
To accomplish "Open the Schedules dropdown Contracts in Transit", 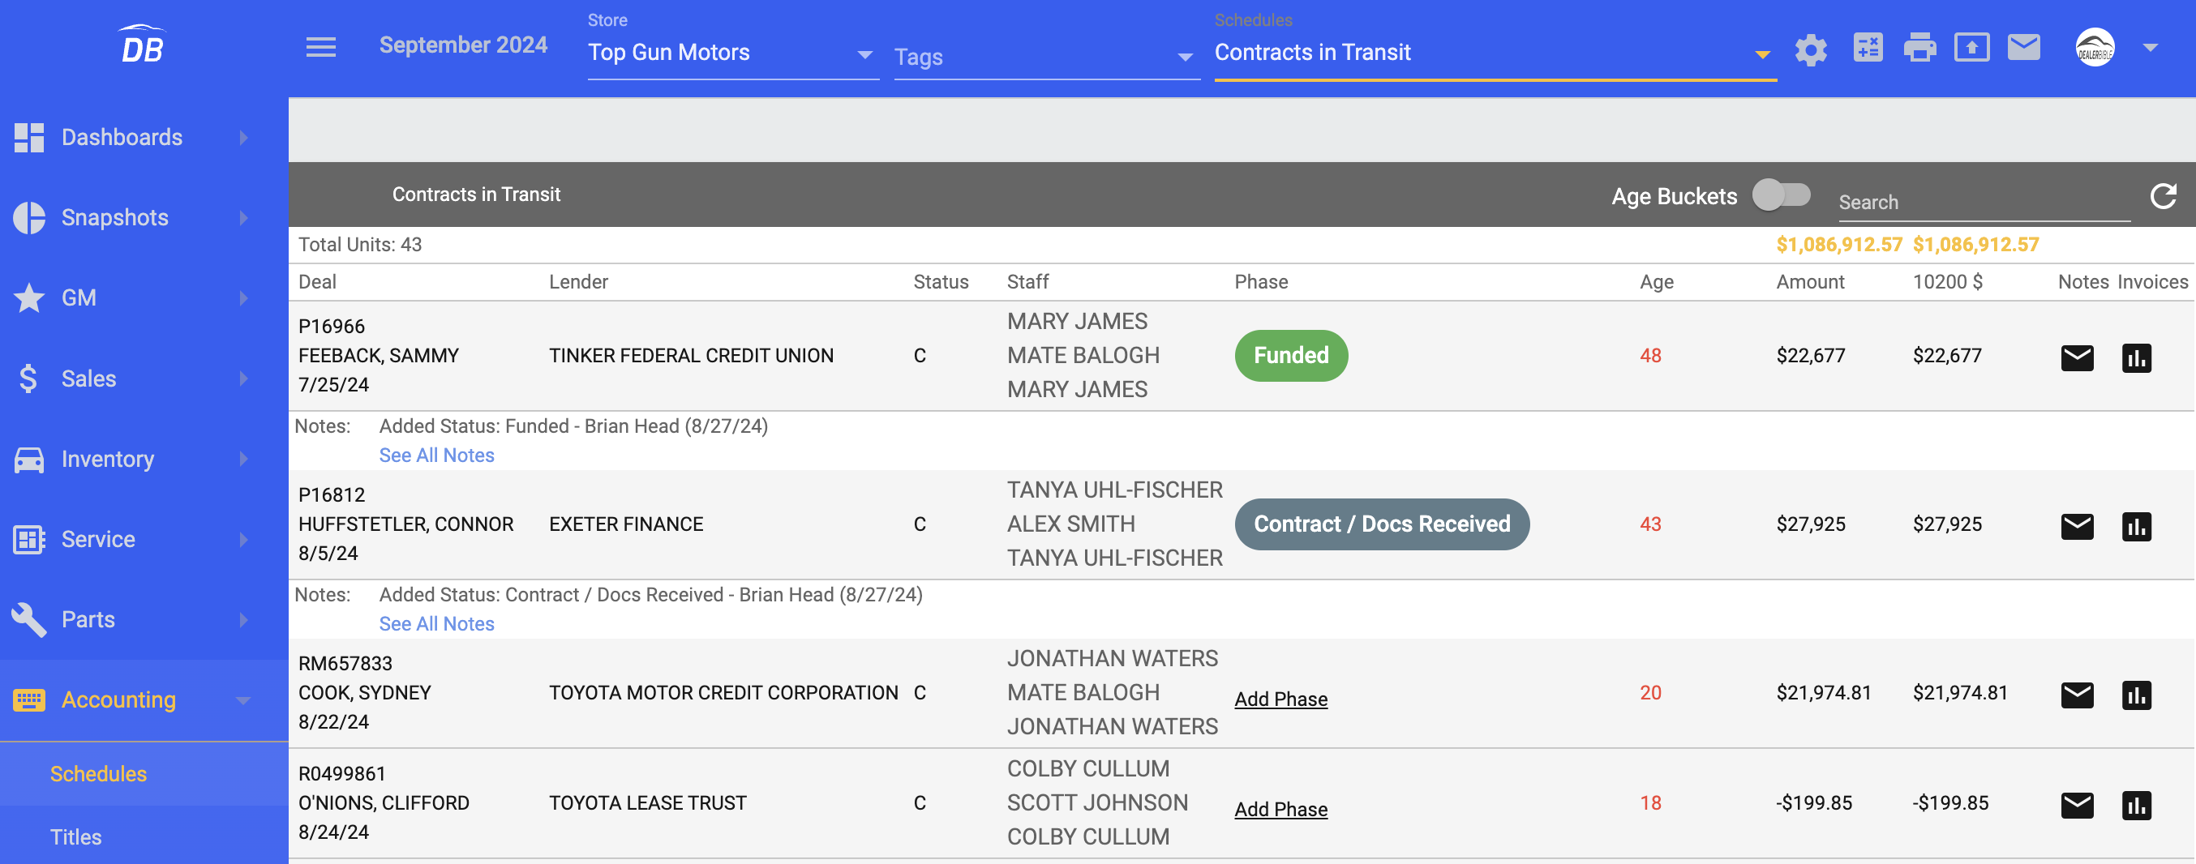I will pos(1495,53).
